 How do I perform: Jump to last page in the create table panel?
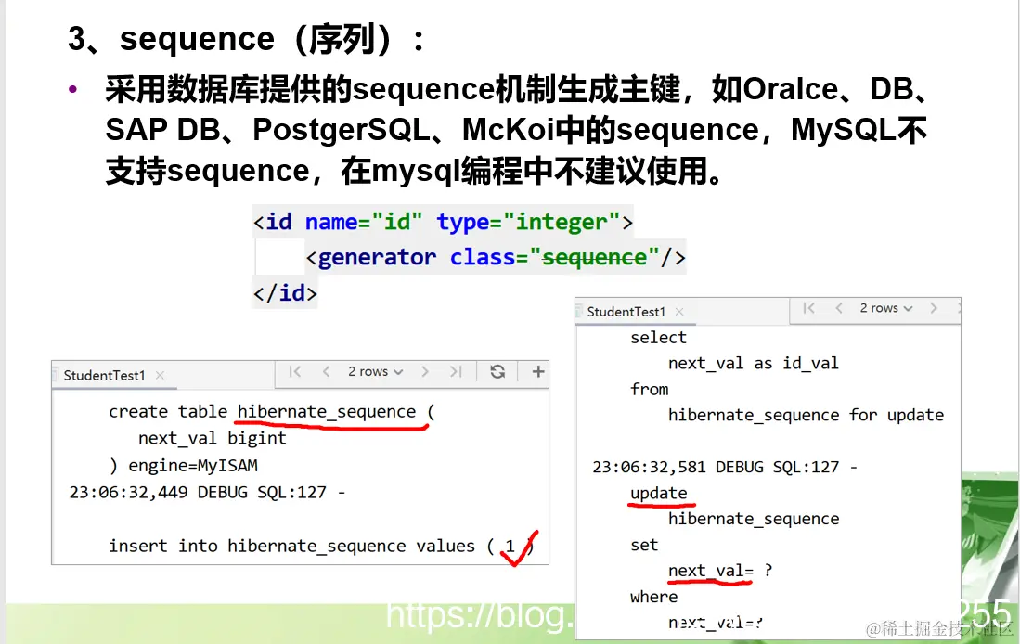coord(456,371)
